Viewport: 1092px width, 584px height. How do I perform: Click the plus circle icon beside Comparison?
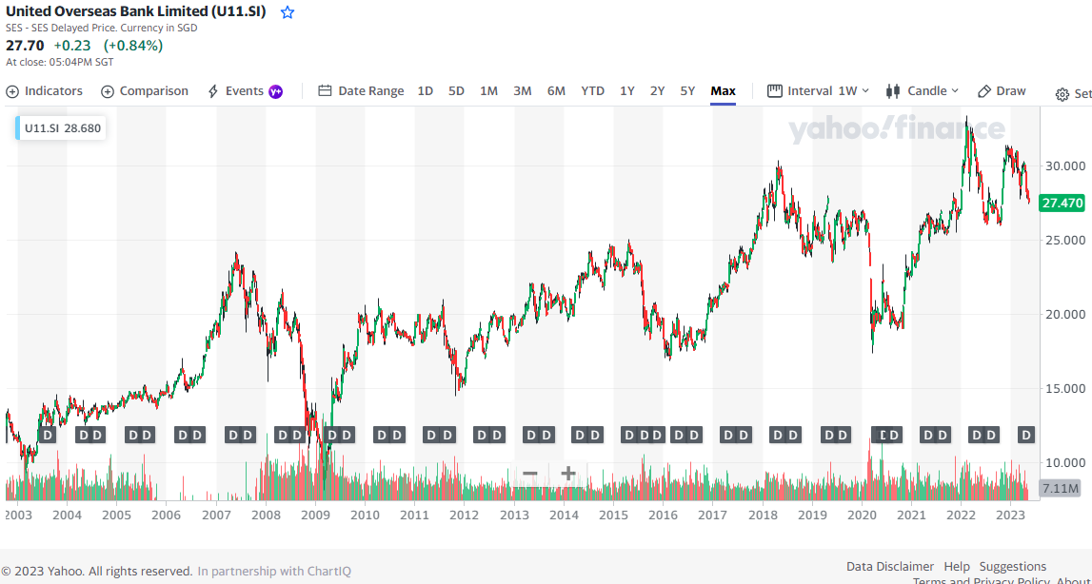[x=108, y=91]
